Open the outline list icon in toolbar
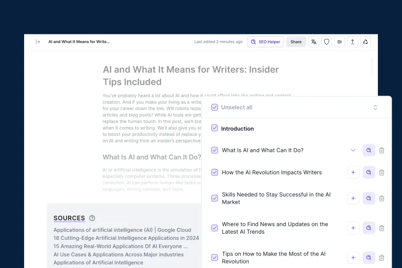Viewport: 402px width, 268px height. [339, 42]
